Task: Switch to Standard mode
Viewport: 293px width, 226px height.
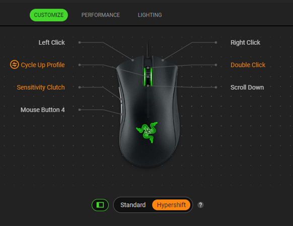Action: click(133, 205)
